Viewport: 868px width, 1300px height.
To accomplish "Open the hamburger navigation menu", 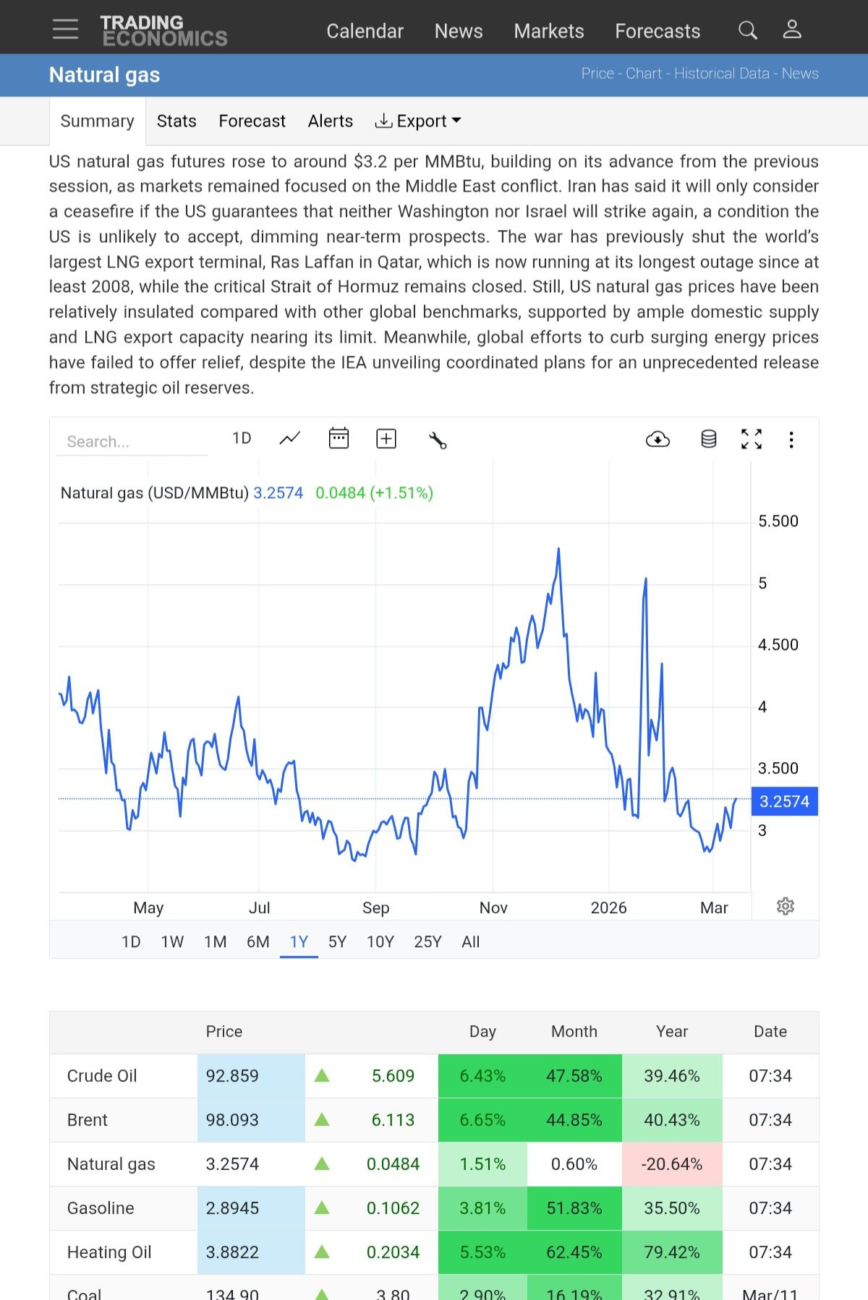I will coord(65,29).
